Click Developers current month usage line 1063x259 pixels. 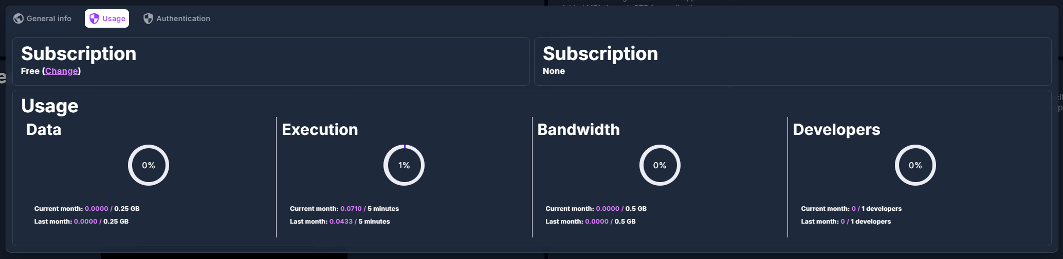coord(851,209)
